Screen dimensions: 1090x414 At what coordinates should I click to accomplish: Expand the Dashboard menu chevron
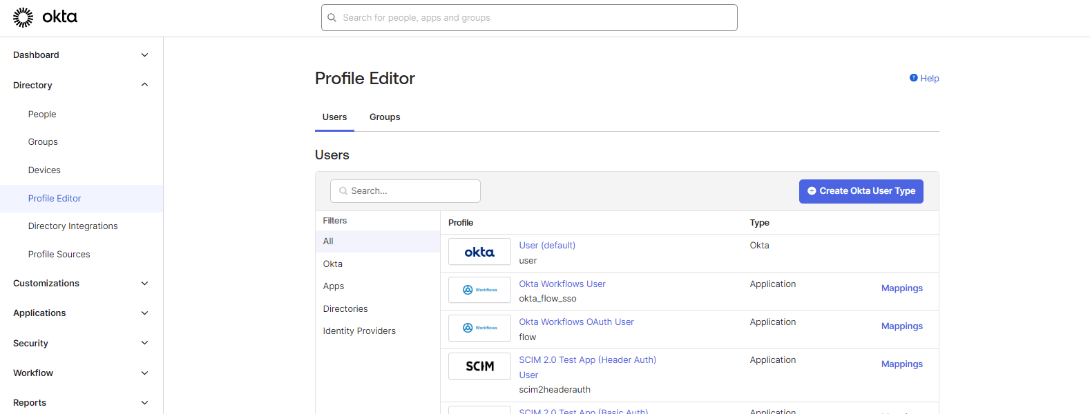click(x=144, y=55)
